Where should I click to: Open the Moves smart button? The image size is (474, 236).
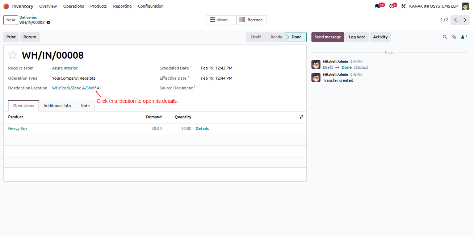tap(221, 20)
